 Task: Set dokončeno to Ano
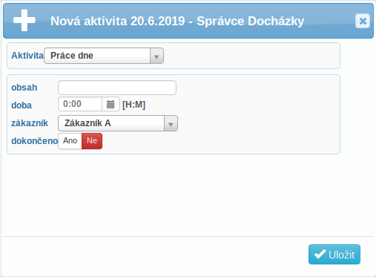coord(70,141)
